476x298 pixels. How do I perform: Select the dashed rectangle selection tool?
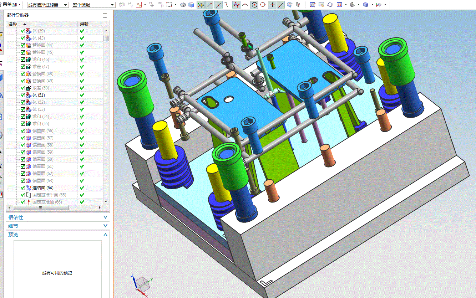(x=169, y=5)
